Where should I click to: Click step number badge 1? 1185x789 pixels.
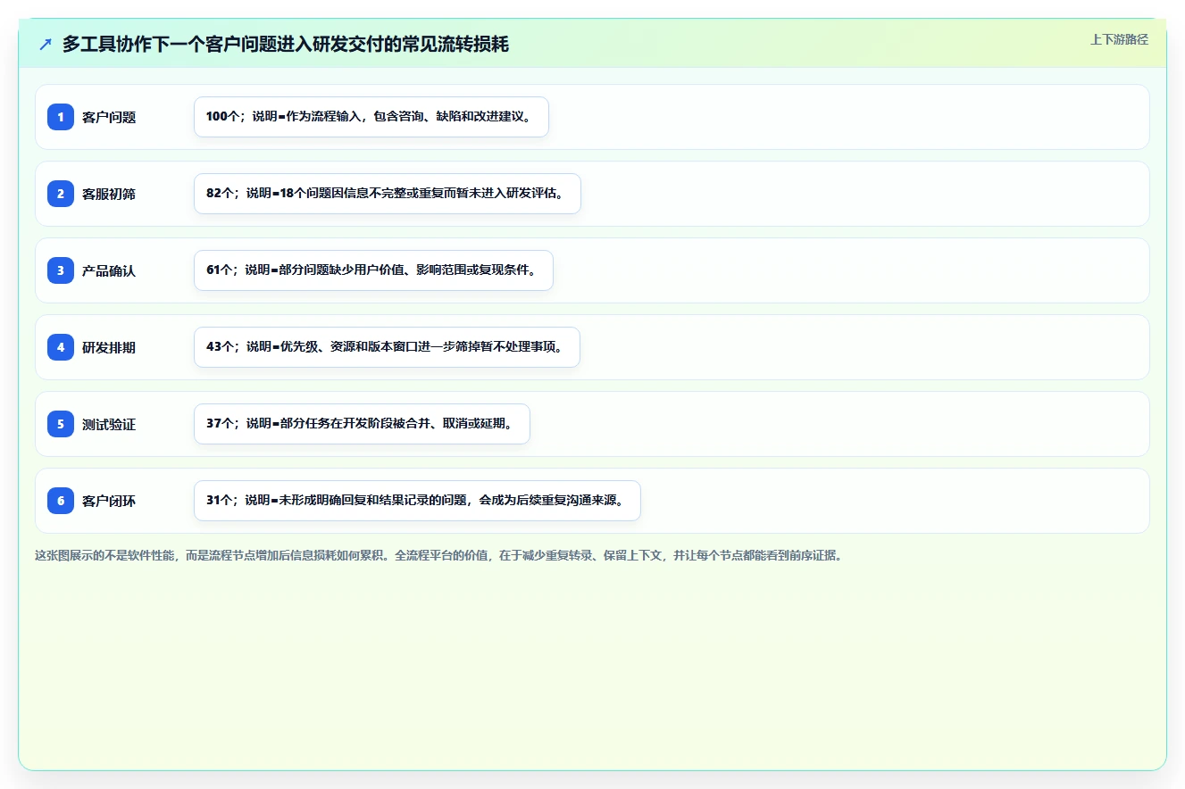click(61, 117)
